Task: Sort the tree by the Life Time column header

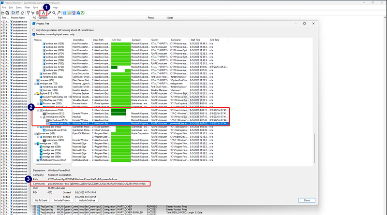Action: pos(121,40)
